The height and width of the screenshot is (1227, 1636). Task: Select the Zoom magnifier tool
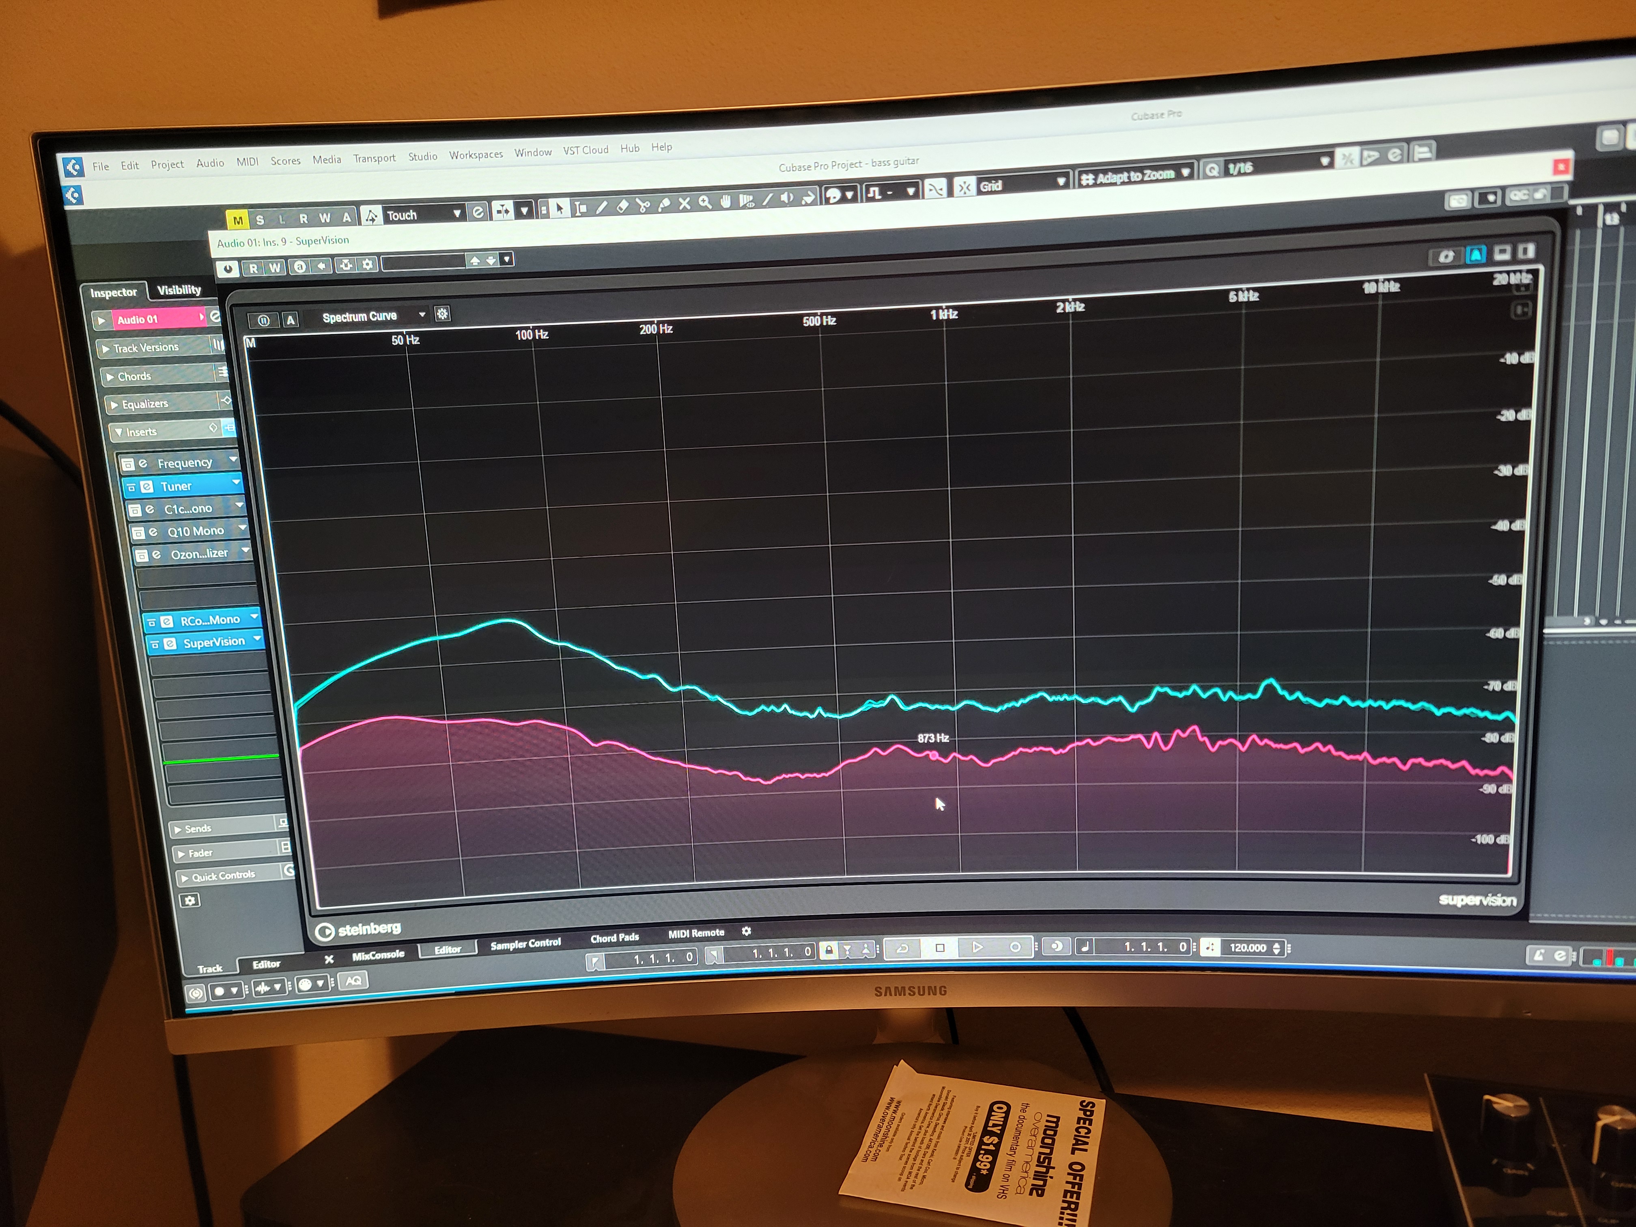[x=705, y=202]
